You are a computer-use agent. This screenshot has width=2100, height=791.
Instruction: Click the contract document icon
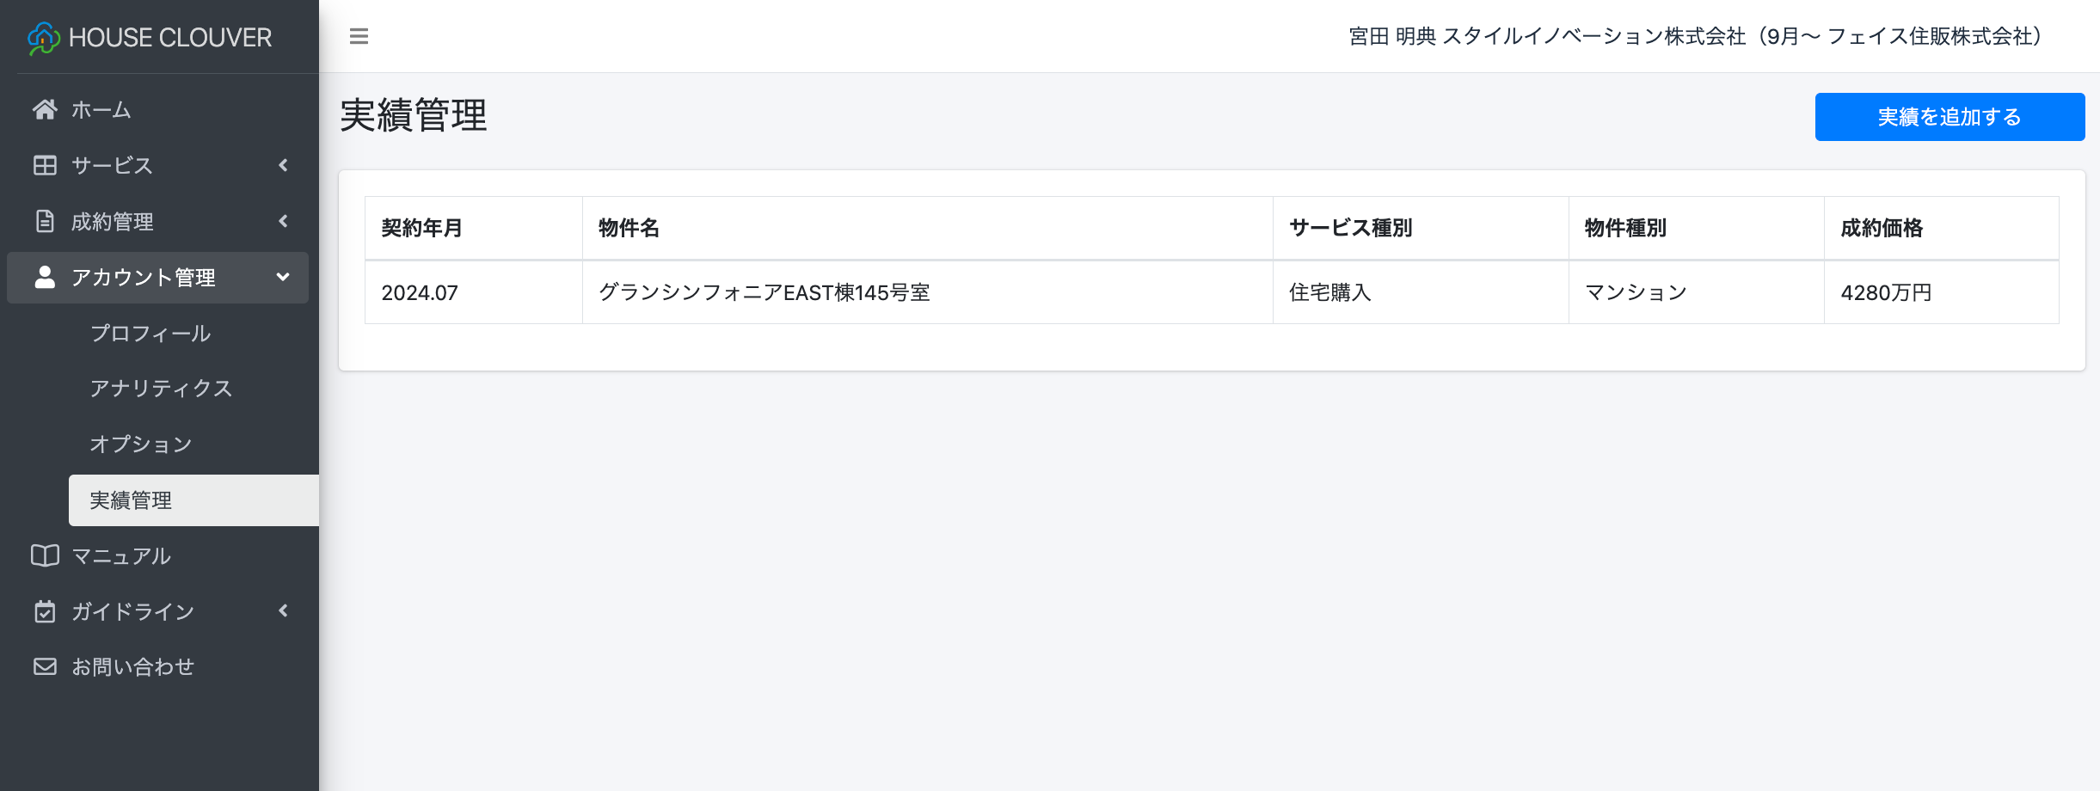(45, 221)
